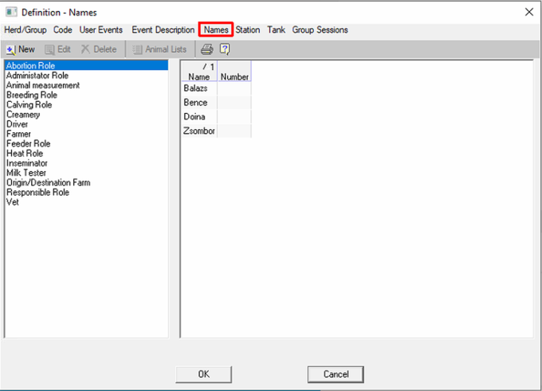Open help with the question mark icon
This screenshot has height=391, width=542.
pos(225,49)
